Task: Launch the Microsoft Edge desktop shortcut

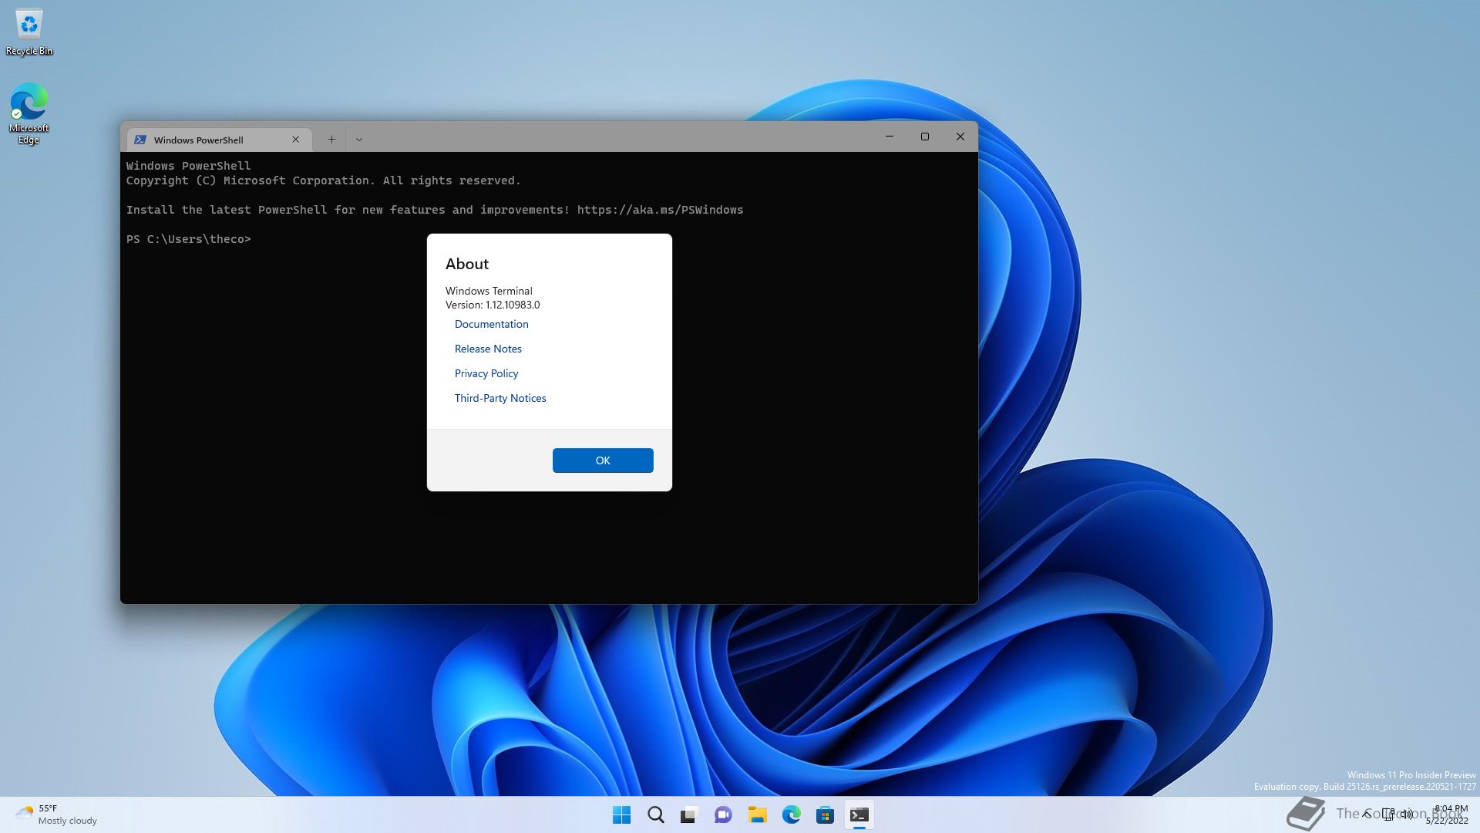Action: point(29,113)
